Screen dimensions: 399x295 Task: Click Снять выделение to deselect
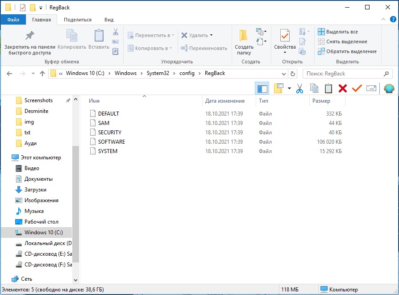point(342,42)
